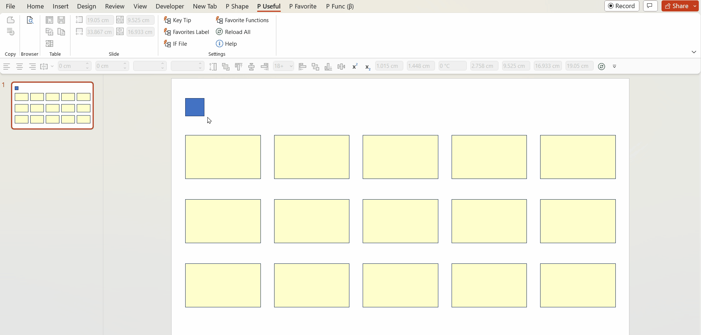Switch to the P Shape tab
This screenshot has height=335, width=701.
point(237,6)
